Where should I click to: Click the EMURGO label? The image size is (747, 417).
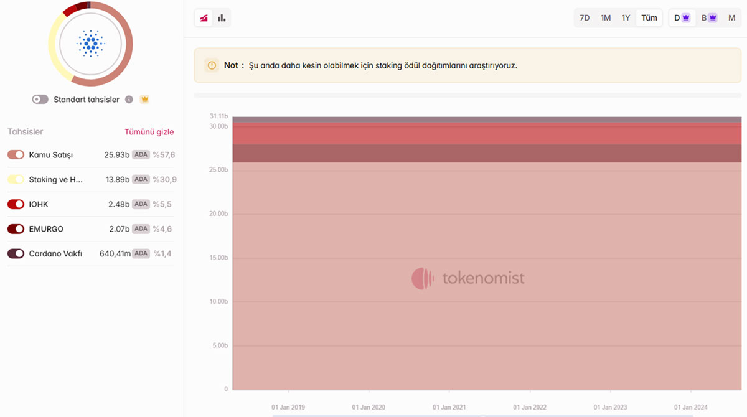tap(46, 229)
